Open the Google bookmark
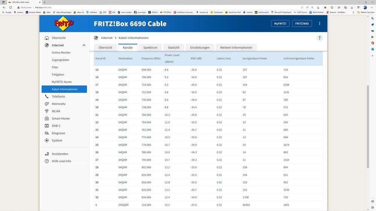The width and height of the screenshot is (376, 211). 7,12
